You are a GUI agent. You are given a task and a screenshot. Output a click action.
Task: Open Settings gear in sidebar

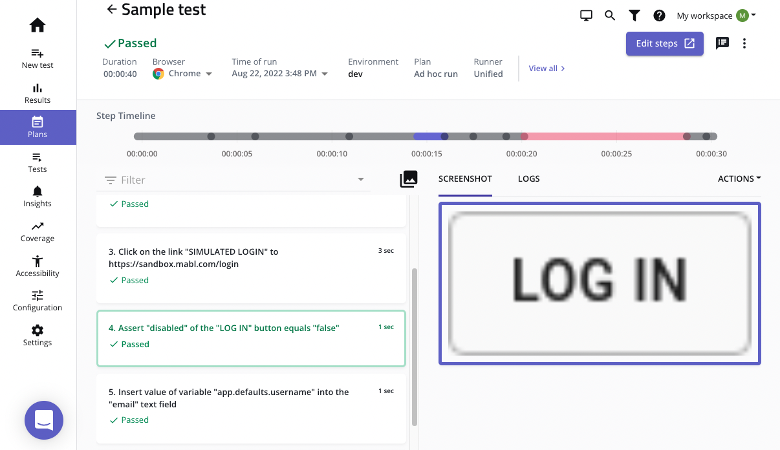coord(38,336)
